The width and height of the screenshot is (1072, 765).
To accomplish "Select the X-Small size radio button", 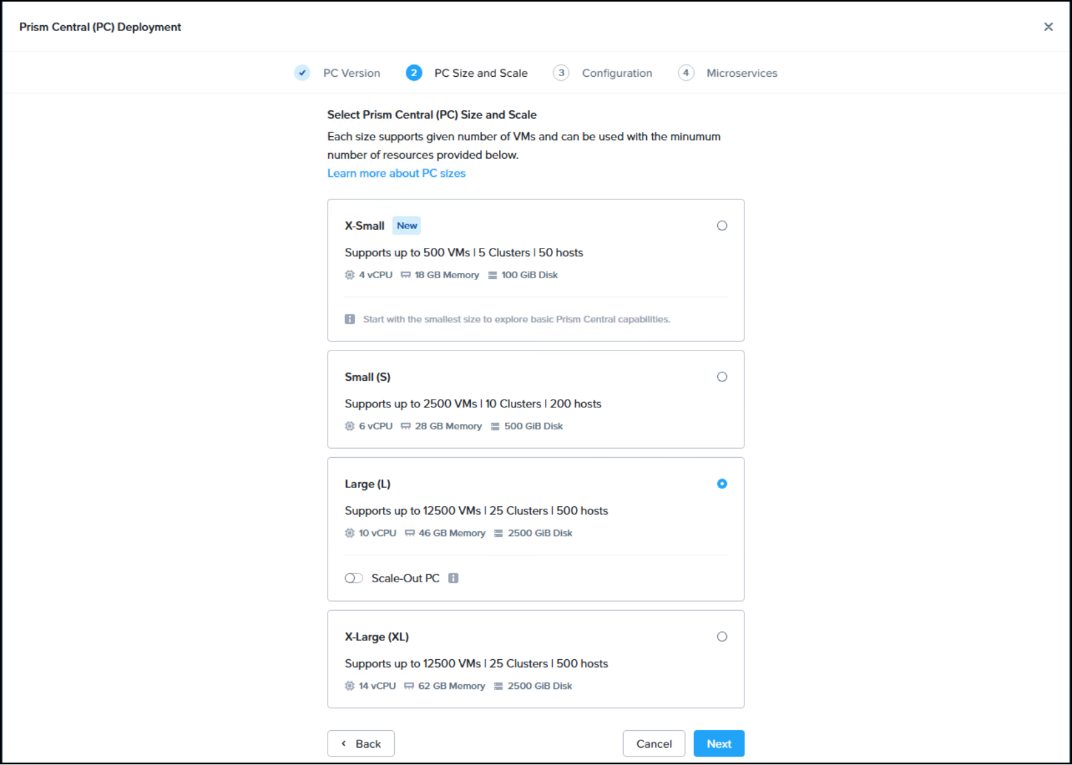I will (x=722, y=225).
